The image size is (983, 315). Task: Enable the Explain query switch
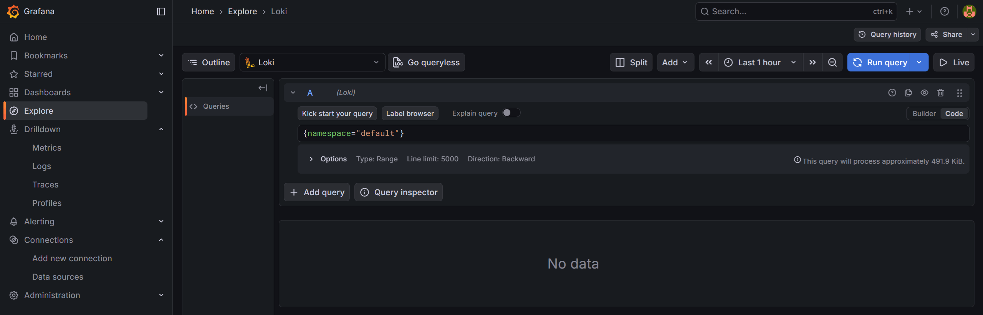[x=511, y=113]
